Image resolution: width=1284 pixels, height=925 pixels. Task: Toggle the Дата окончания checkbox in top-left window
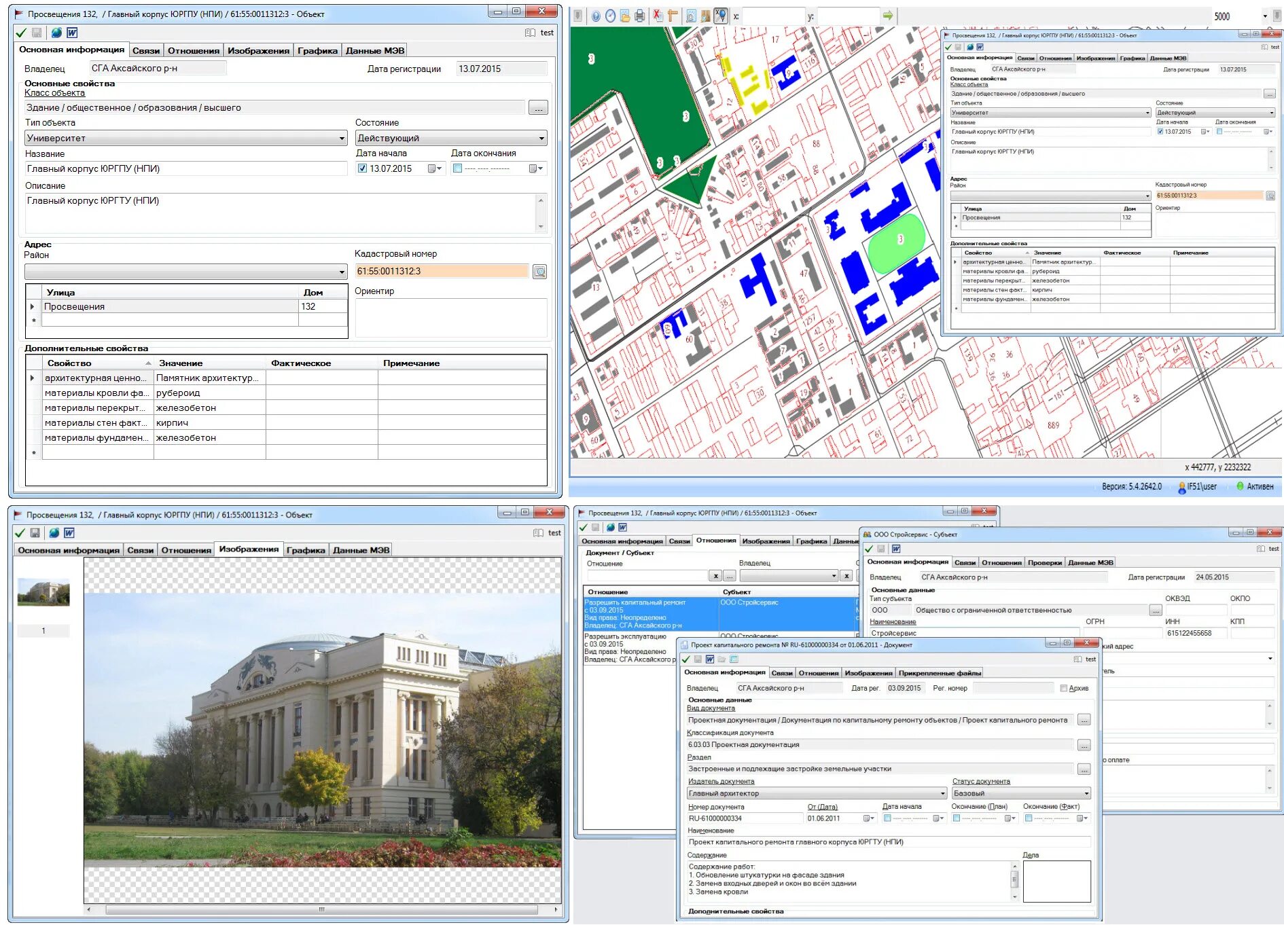point(457,168)
